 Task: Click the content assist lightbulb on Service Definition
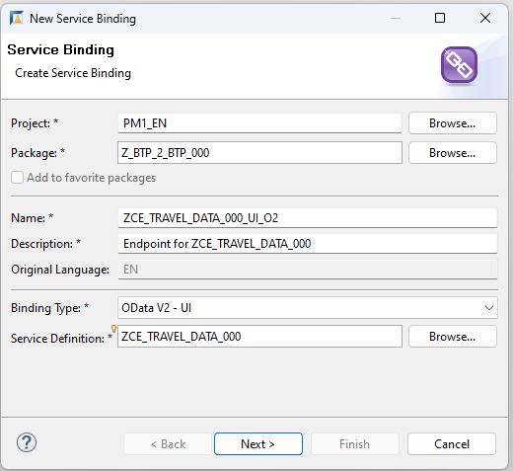click(113, 329)
